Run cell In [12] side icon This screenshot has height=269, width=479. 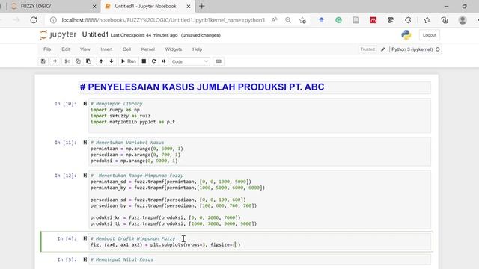(85, 176)
